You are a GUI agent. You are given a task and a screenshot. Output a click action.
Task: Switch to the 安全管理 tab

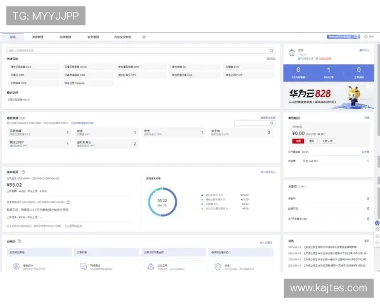[92, 37]
